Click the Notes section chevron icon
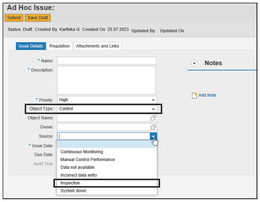 point(194,63)
